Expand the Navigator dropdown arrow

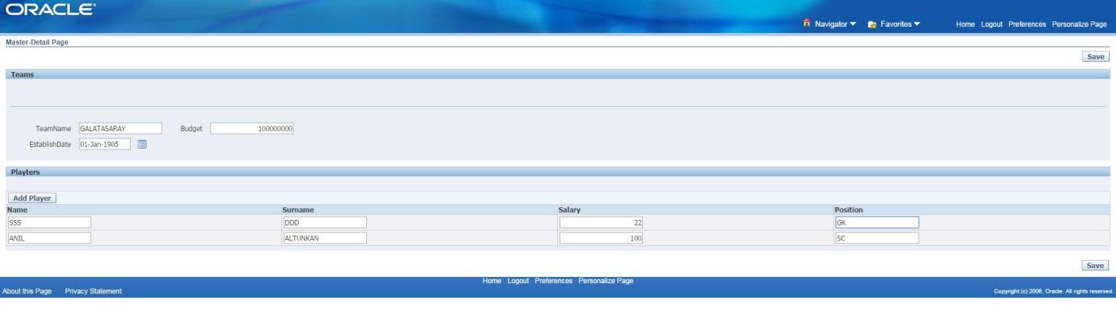853,25
